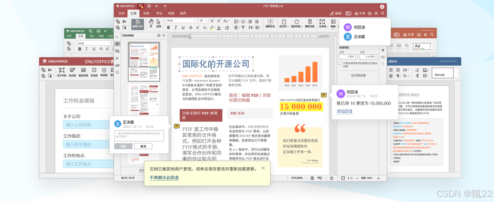Toggle italic in PDF editor toolbar

(x=176, y=28)
